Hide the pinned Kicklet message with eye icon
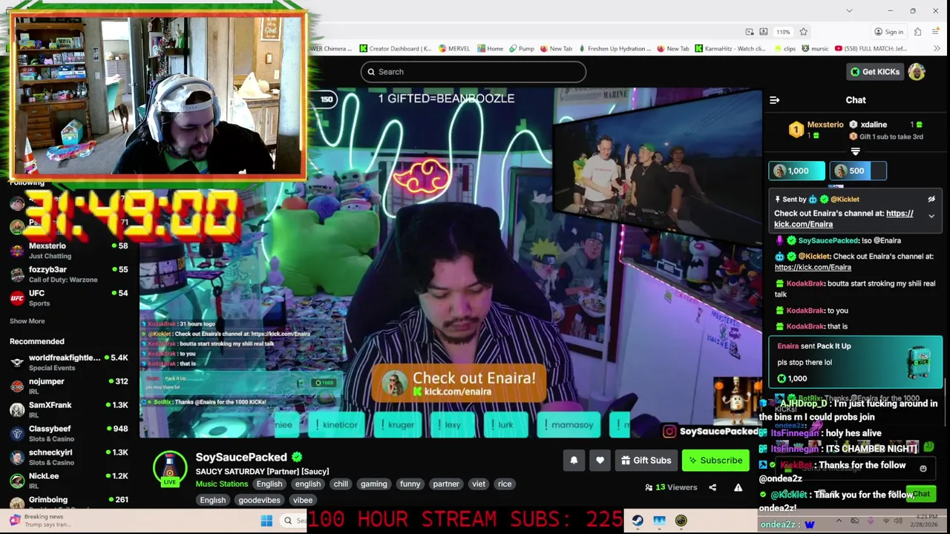Screen dimensions: 950x534 point(931,200)
